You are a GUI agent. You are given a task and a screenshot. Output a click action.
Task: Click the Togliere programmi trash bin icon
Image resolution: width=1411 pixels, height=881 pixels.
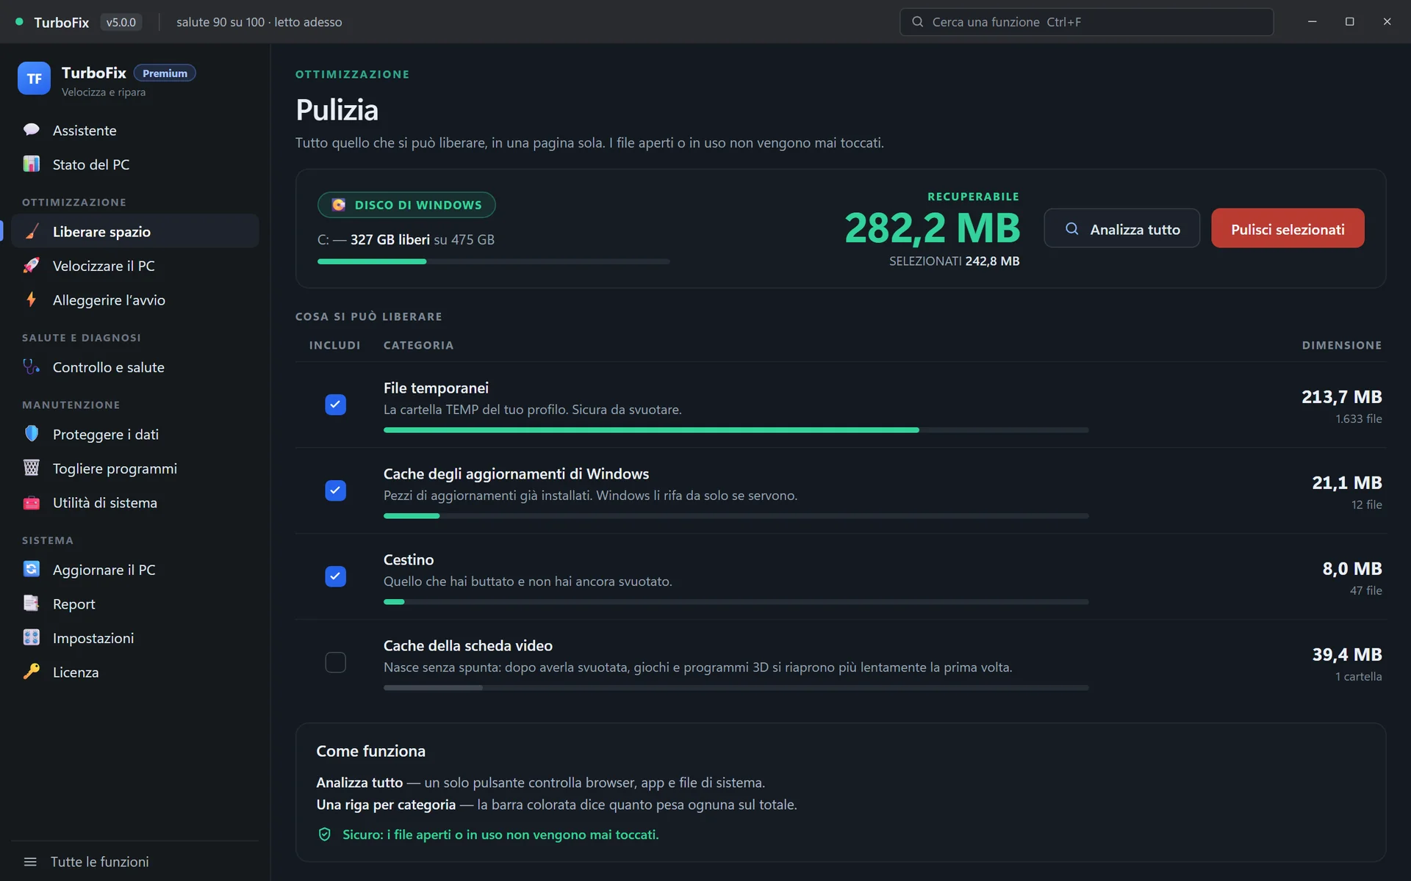pyautogui.click(x=32, y=468)
